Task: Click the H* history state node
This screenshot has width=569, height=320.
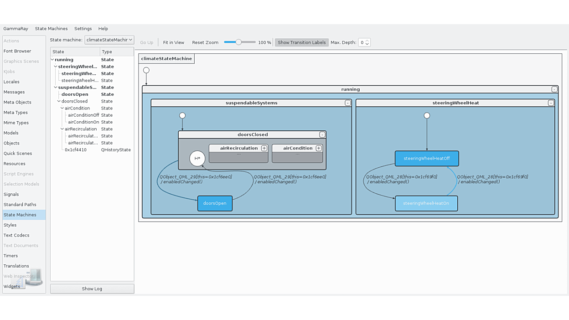Action: tap(197, 159)
